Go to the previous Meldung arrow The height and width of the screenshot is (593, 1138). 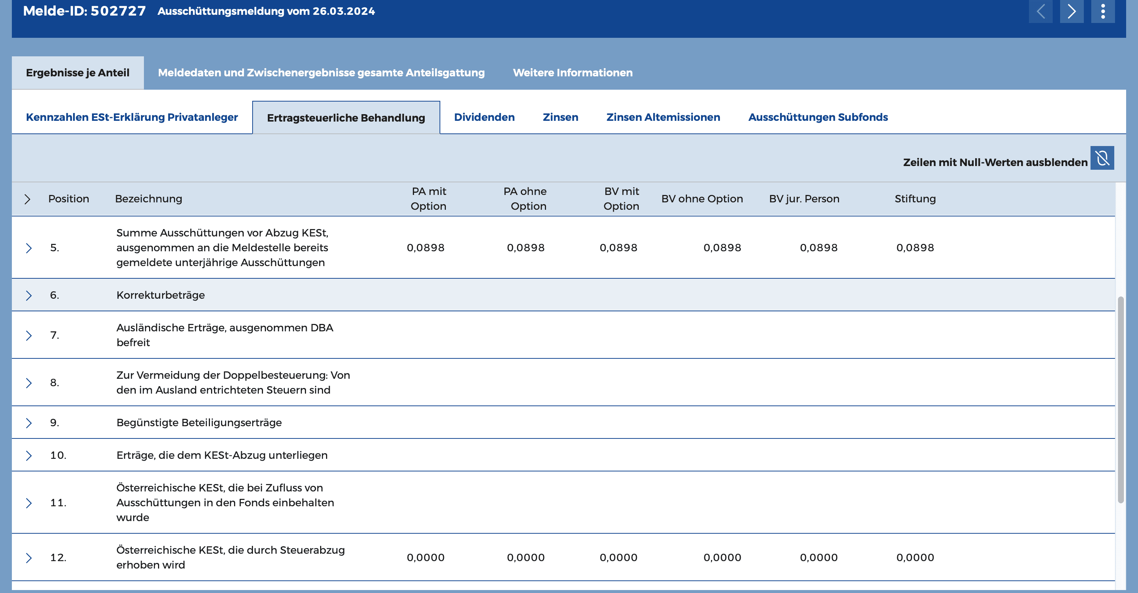pos(1040,11)
